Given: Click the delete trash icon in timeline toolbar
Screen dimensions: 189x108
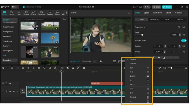Looking at the screenshot, I should (39, 68).
